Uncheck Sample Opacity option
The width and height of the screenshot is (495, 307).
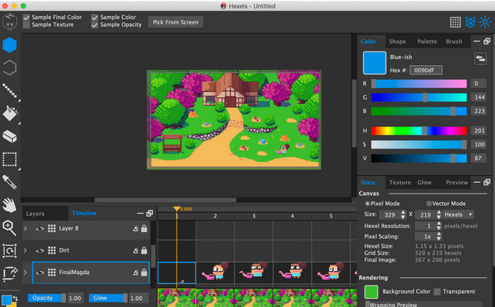pyautogui.click(x=94, y=24)
